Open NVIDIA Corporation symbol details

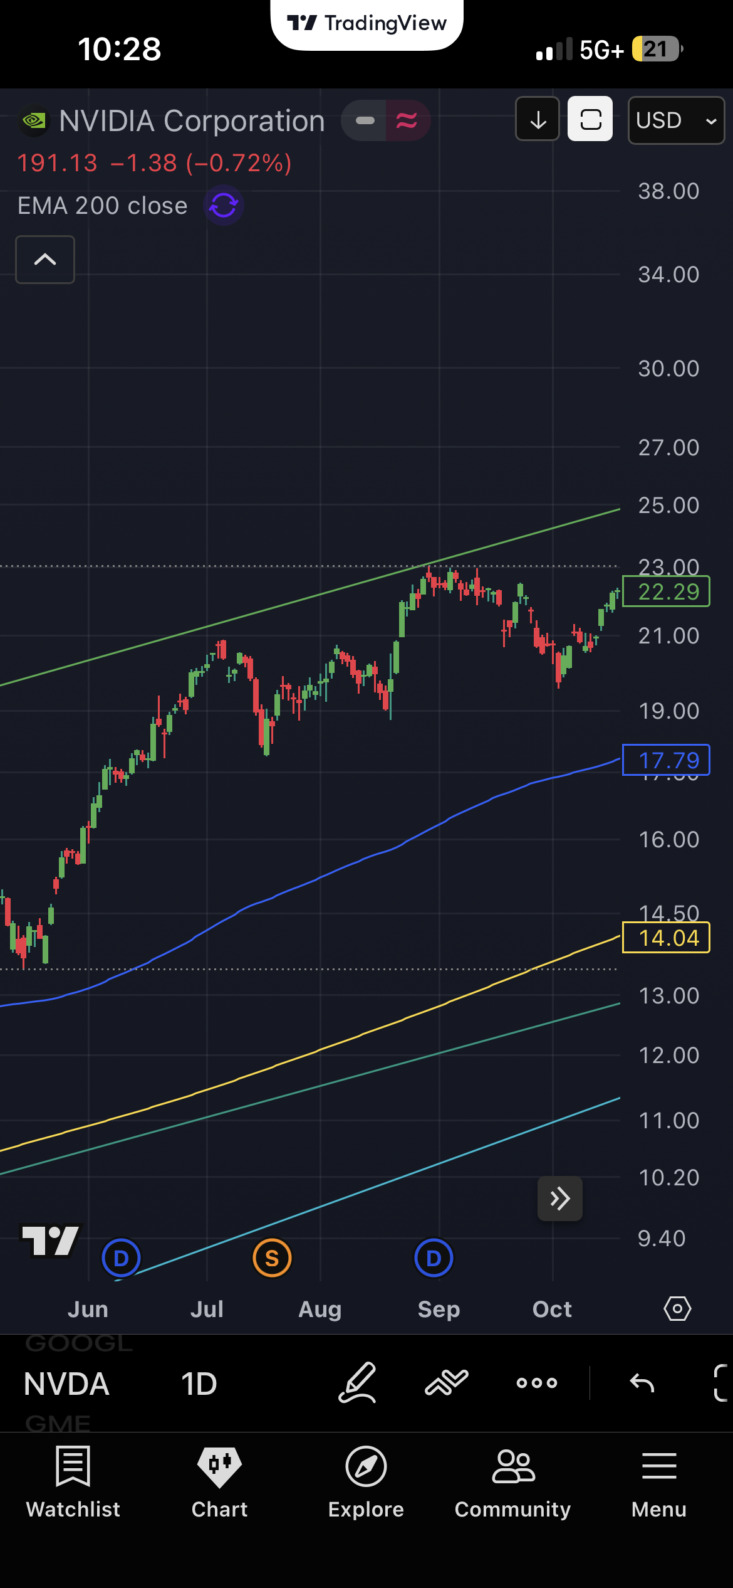[192, 121]
